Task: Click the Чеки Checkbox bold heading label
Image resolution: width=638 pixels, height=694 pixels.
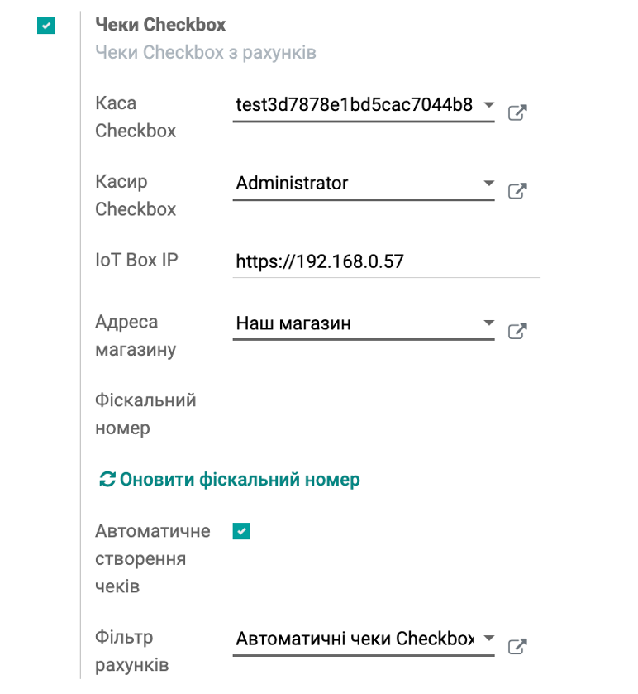Action: point(160,25)
